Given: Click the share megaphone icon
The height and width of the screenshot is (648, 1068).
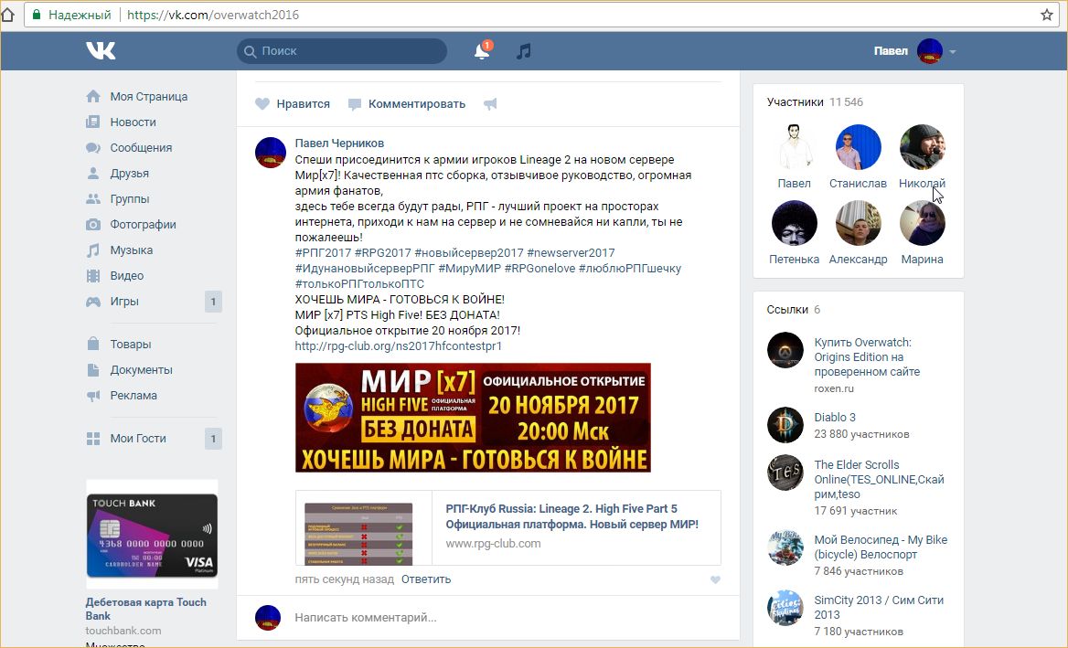Looking at the screenshot, I should pos(490,104).
